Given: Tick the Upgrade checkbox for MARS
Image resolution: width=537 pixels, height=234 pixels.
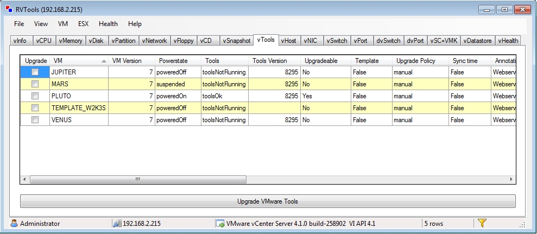Looking at the screenshot, I should (x=35, y=84).
